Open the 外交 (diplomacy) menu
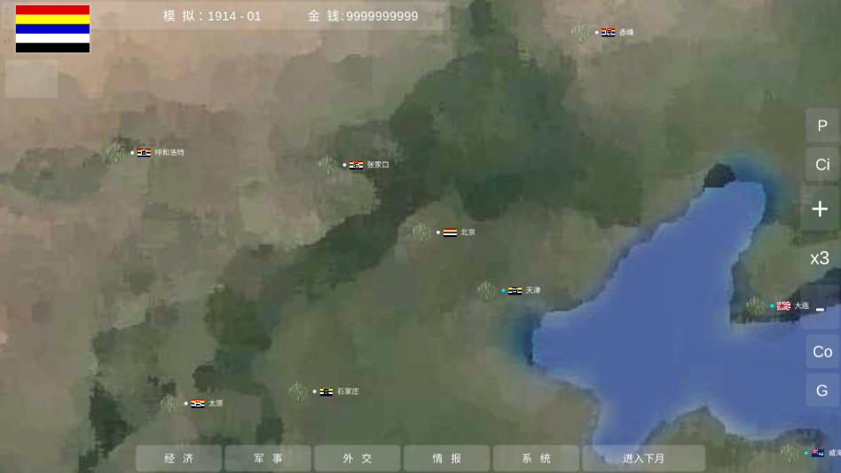The image size is (841, 473). click(x=358, y=458)
